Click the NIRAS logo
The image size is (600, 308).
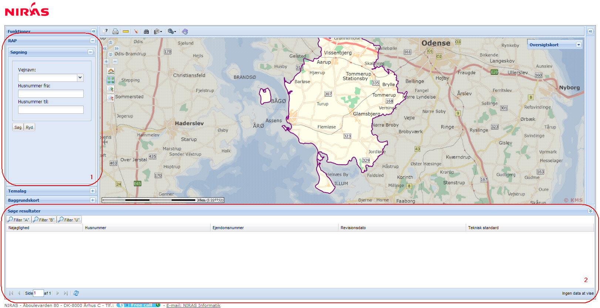27,10
